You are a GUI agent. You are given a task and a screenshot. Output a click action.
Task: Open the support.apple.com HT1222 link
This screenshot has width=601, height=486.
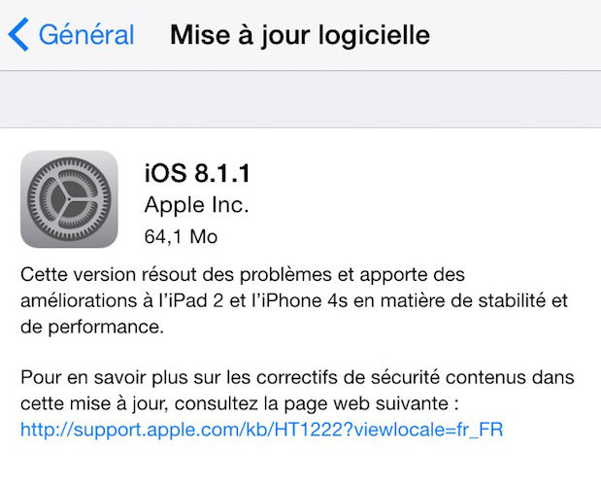(x=261, y=430)
